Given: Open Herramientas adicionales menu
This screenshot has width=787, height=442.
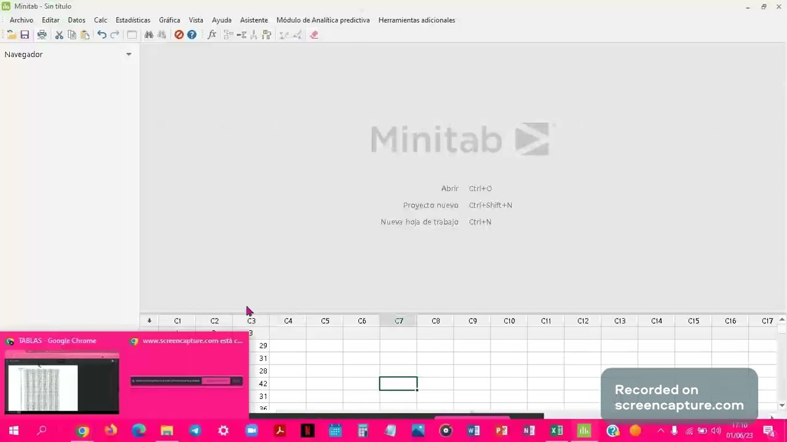Looking at the screenshot, I should point(417,20).
